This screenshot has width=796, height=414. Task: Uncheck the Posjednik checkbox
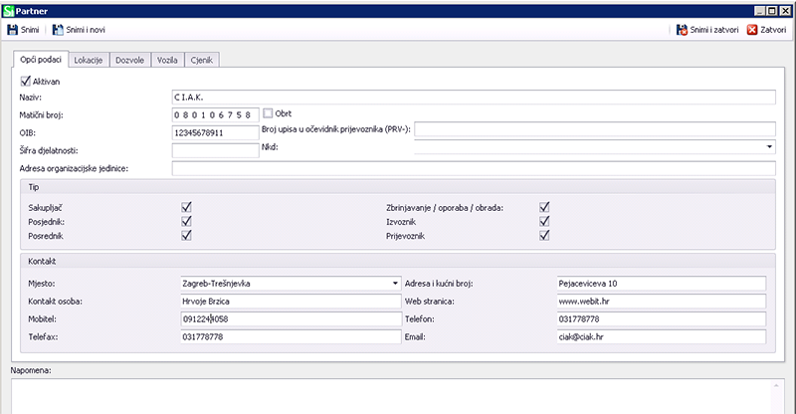point(186,221)
